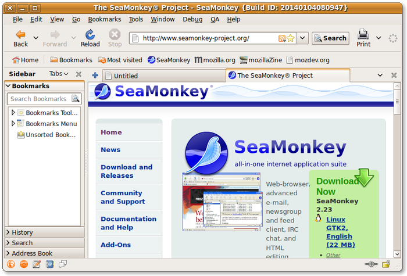Image resolution: width=407 pixels, height=276 pixels.
Task: Click Search Bookmarks magnifier icon
Action: click(76, 99)
